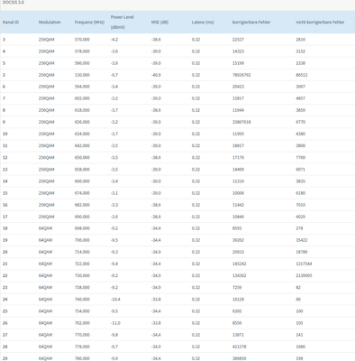355x361 pixels.
Task: Select the Kanal ID 11 cell
Action: [x=5, y=146]
